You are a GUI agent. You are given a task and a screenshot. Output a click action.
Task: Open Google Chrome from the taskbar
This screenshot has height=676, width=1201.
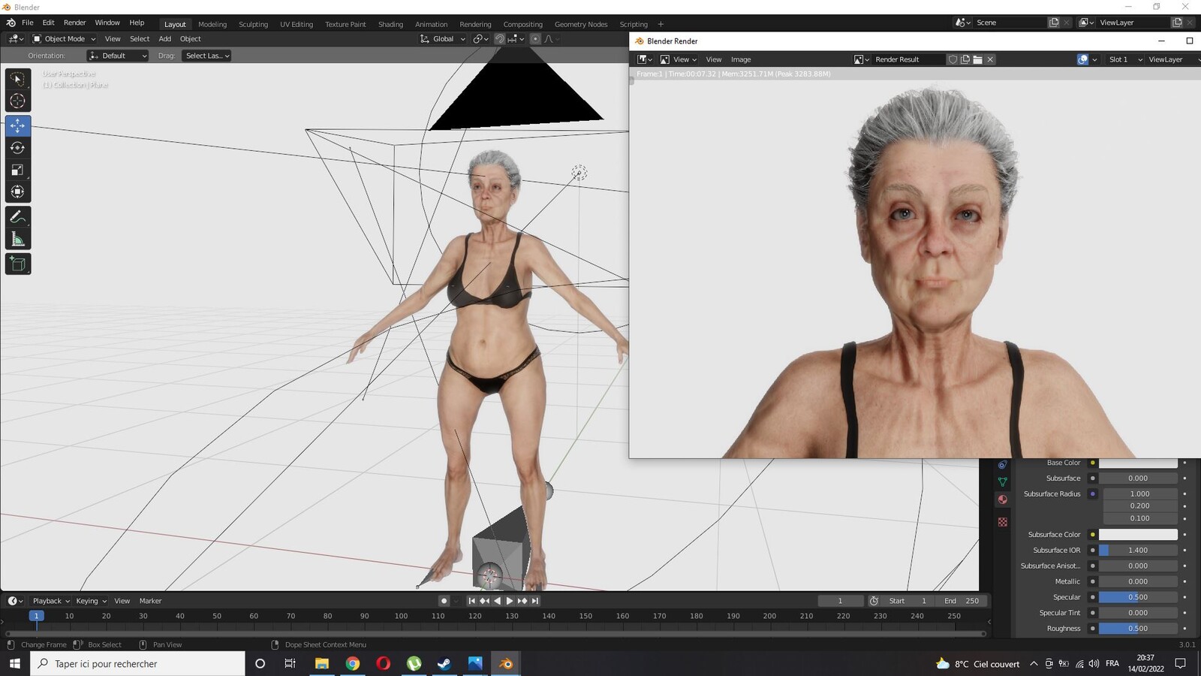click(353, 663)
